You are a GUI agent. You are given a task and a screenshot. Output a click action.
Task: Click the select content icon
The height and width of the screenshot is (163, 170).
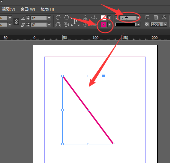(85, 25)
